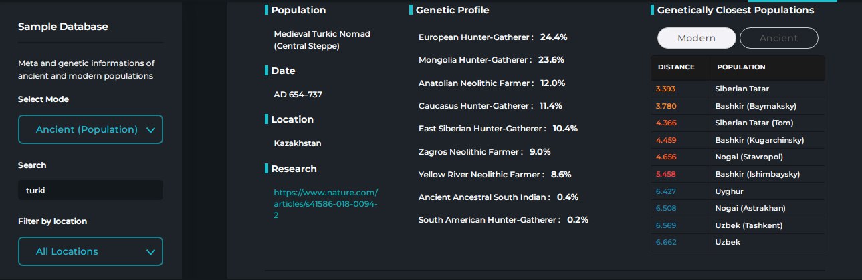Click the POPULATION column header
862x280 pixels.
click(x=741, y=67)
